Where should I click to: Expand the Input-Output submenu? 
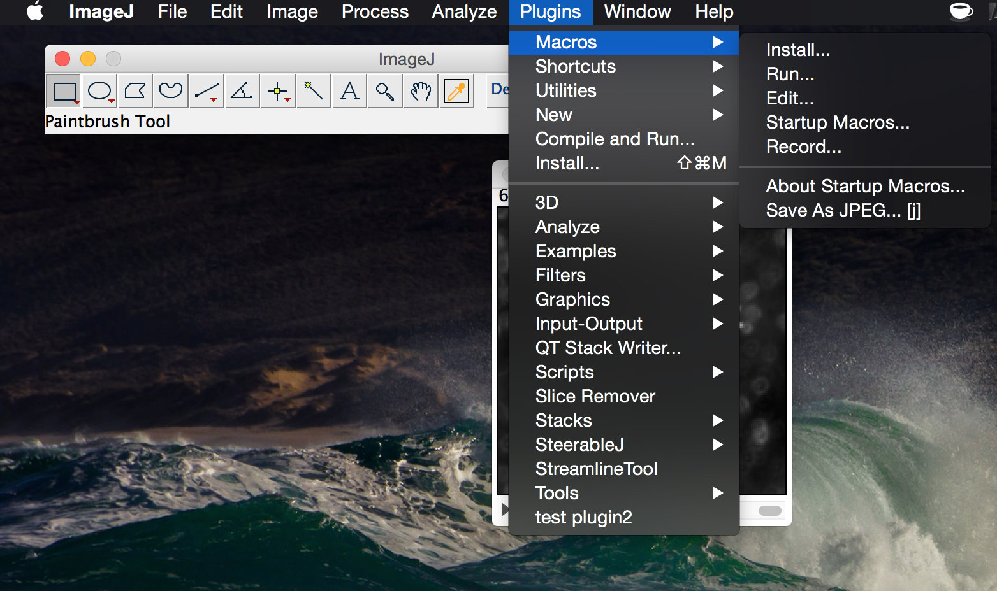[x=623, y=324]
